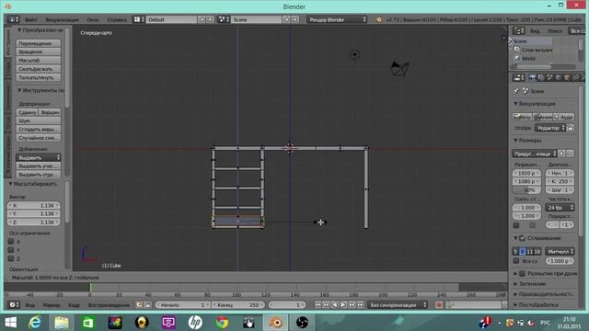
Task: Toggle the X axis constraint checkbox
Action: point(11,241)
